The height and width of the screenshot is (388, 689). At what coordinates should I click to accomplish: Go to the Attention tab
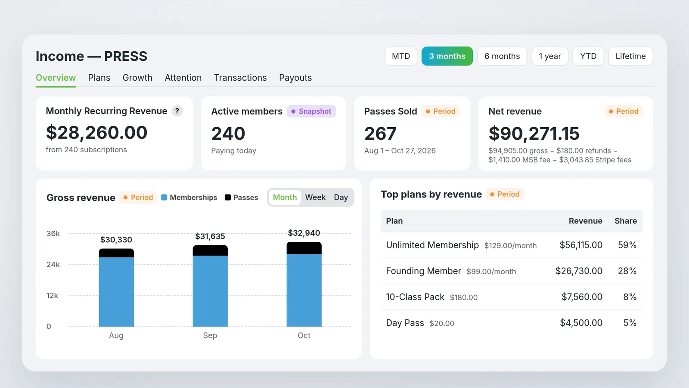183,78
